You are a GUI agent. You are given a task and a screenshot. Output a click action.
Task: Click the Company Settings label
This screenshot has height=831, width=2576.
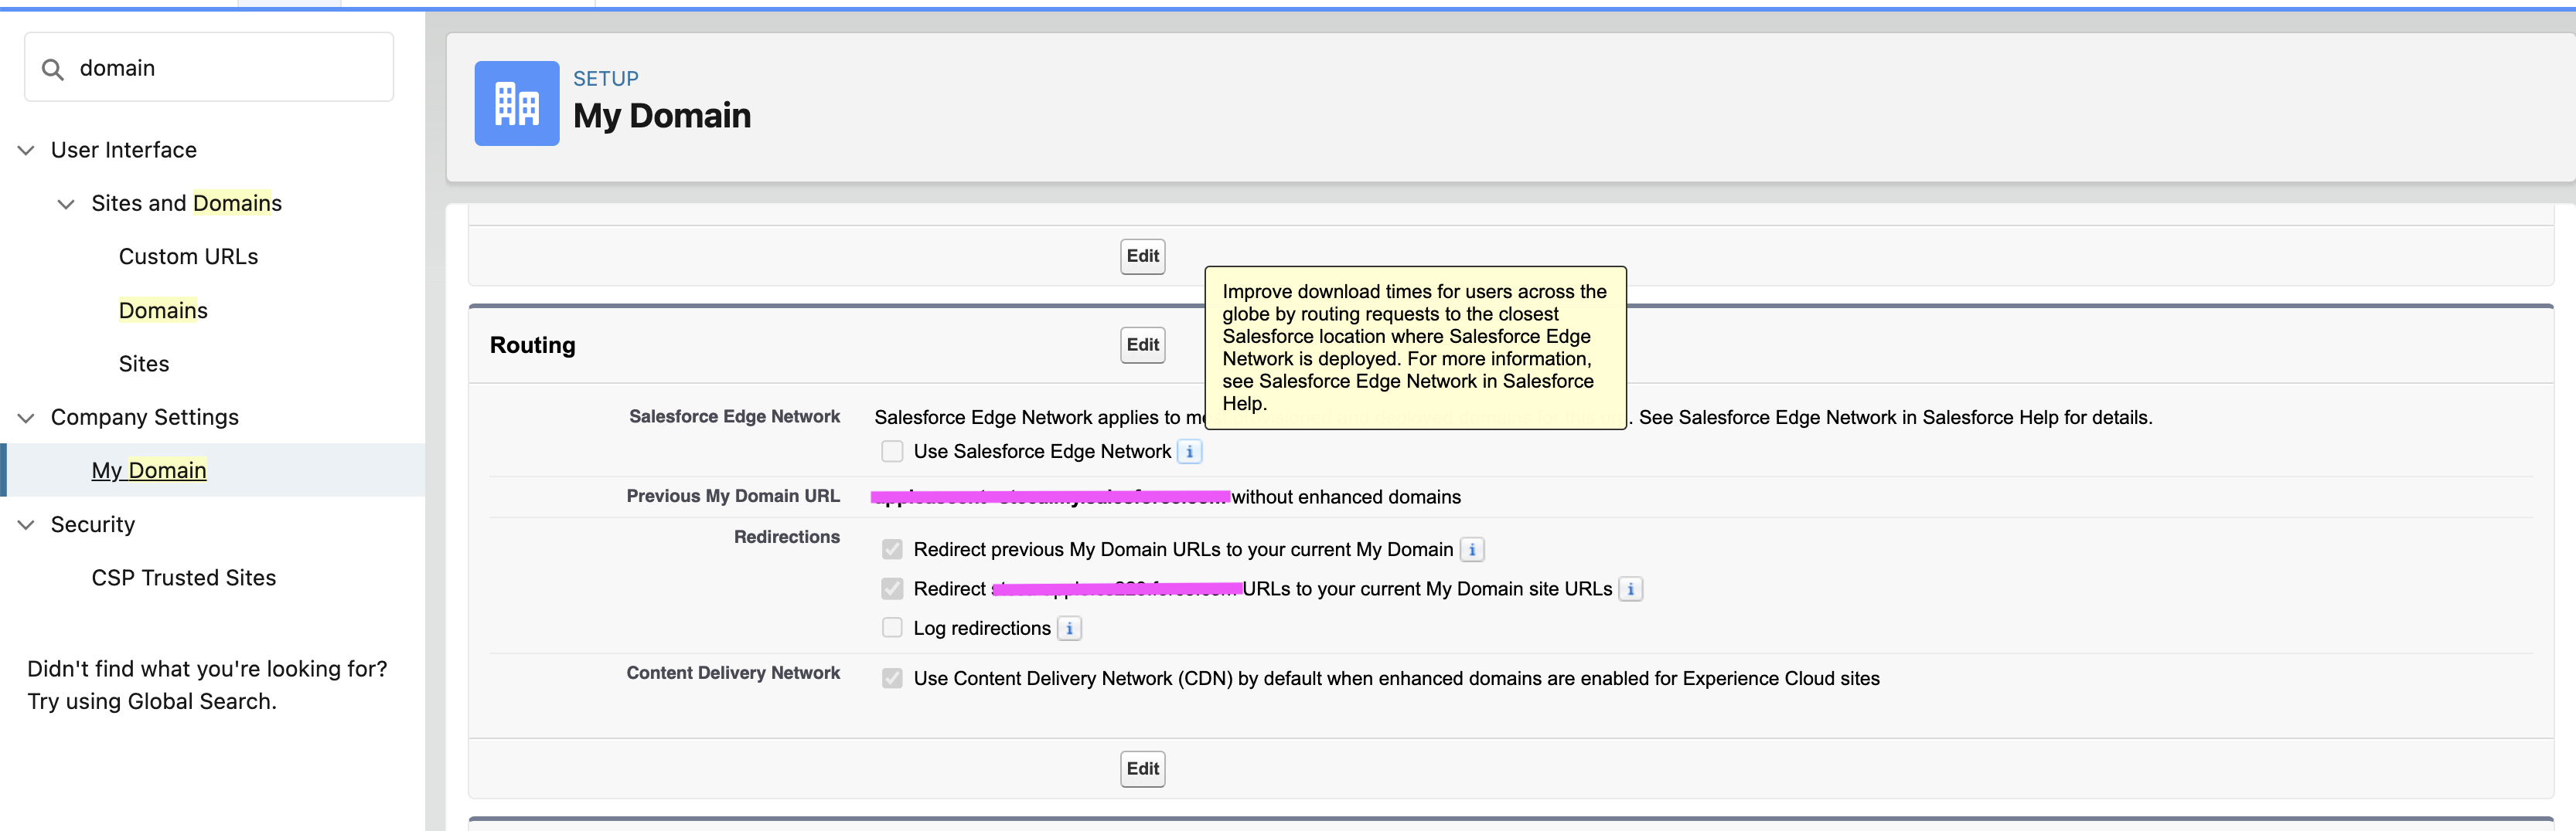145,418
